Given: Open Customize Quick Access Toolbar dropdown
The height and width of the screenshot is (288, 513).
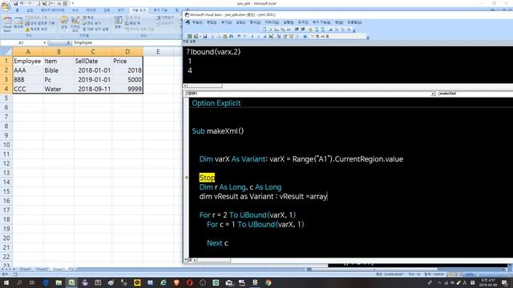Looking at the screenshot, I should (x=73, y=3).
